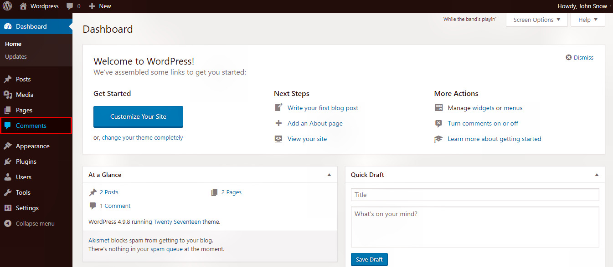Click the Appearance paintbrush icon
The image size is (613, 267).
8,146
